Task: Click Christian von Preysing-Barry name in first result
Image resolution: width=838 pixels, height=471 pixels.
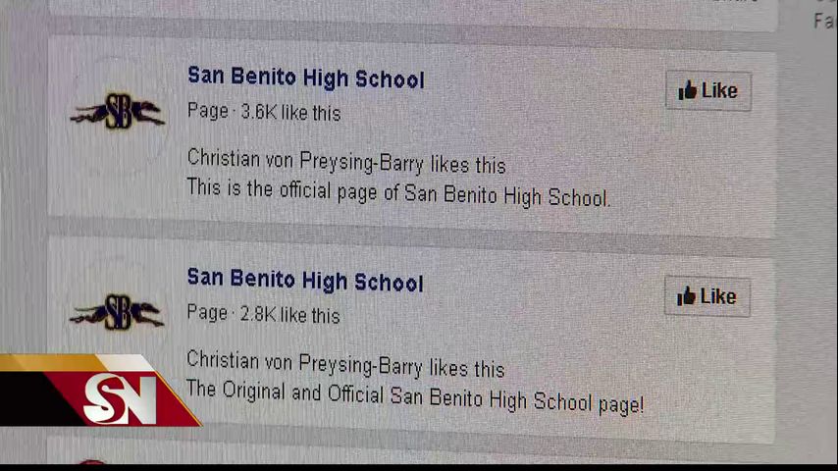Action: coord(305,161)
